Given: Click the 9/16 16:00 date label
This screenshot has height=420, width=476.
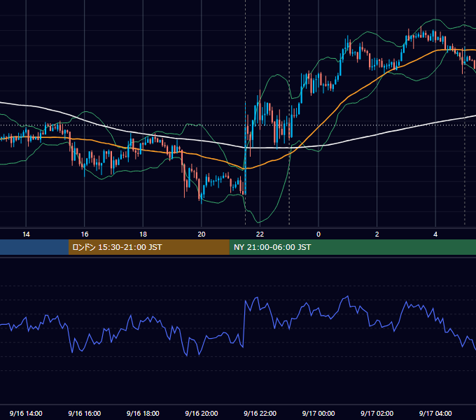Looking at the screenshot, I should (x=85, y=413).
